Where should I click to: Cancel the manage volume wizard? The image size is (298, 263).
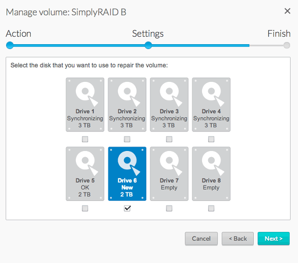click(x=201, y=238)
